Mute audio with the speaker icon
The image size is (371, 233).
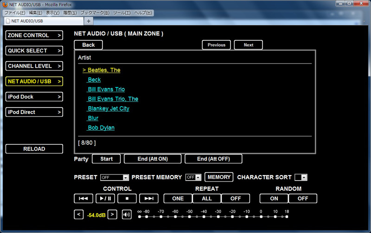127,214
